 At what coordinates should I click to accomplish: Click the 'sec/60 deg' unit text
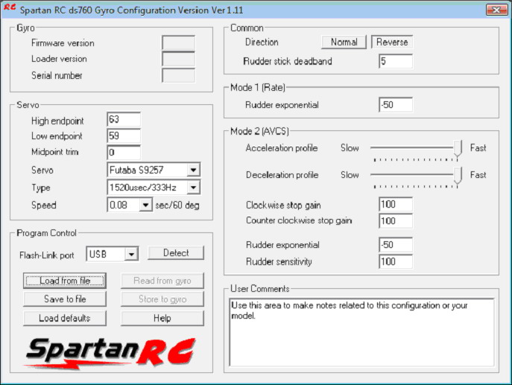[177, 206]
